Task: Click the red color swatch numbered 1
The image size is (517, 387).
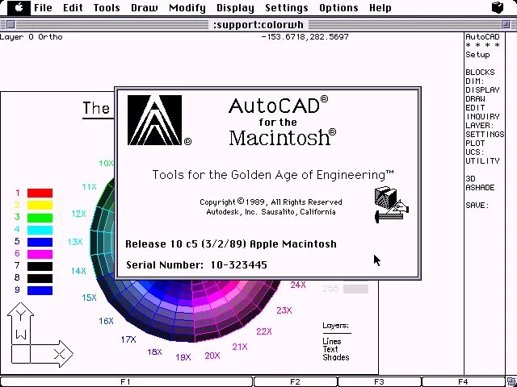Action: [40, 193]
